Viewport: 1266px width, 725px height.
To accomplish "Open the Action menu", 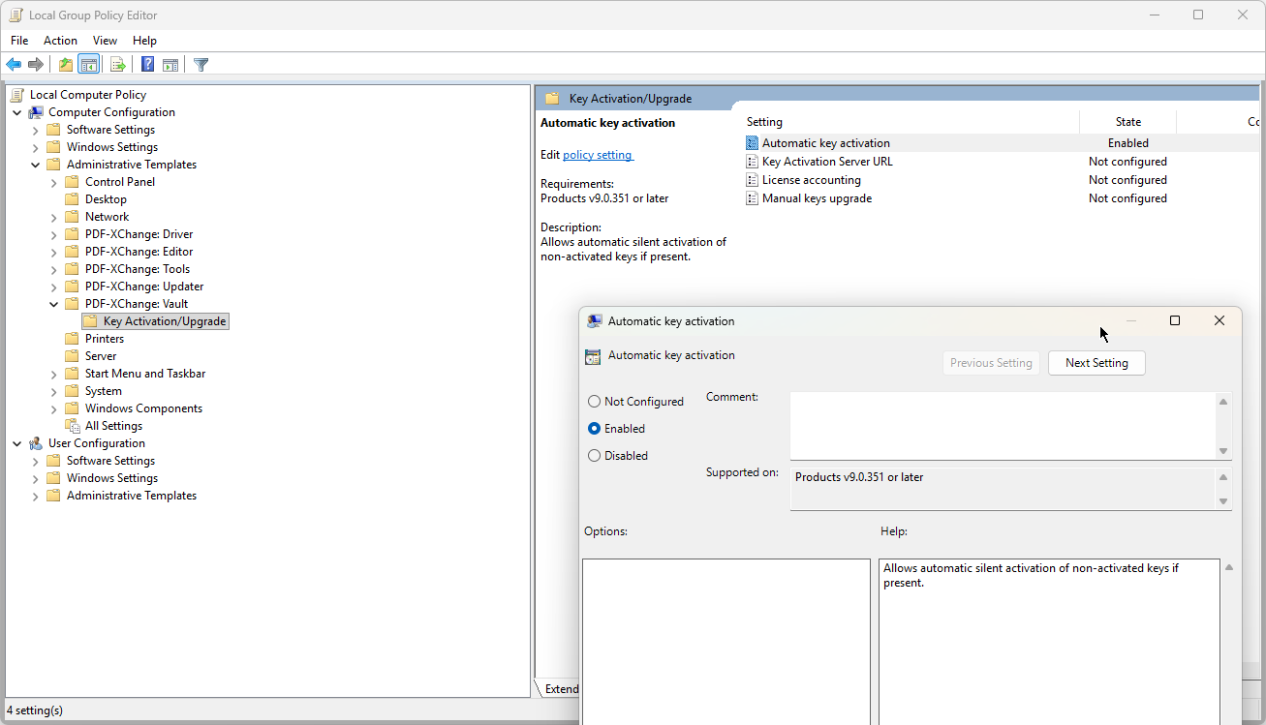I will coord(60,41).
